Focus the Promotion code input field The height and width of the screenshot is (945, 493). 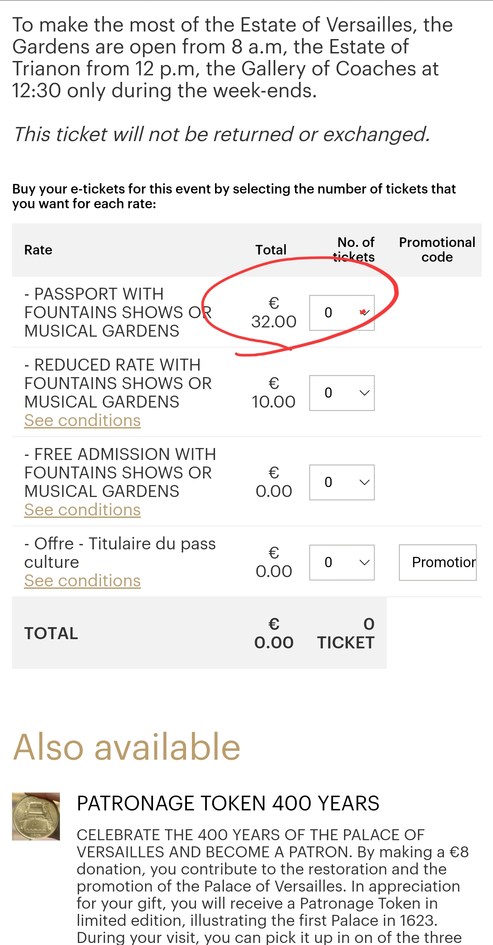437,562
